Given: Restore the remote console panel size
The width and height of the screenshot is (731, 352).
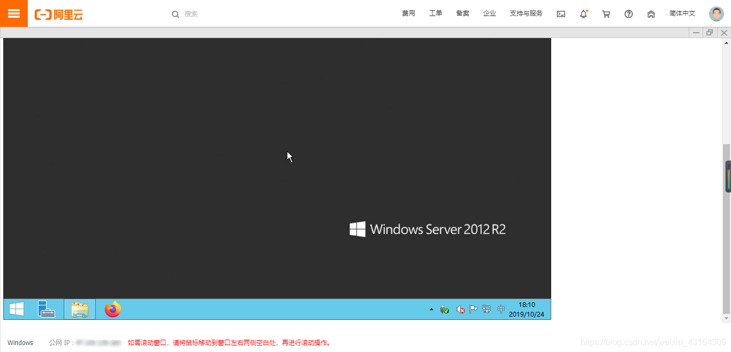Looking at the screenshot, I should (x=710, y=33).
